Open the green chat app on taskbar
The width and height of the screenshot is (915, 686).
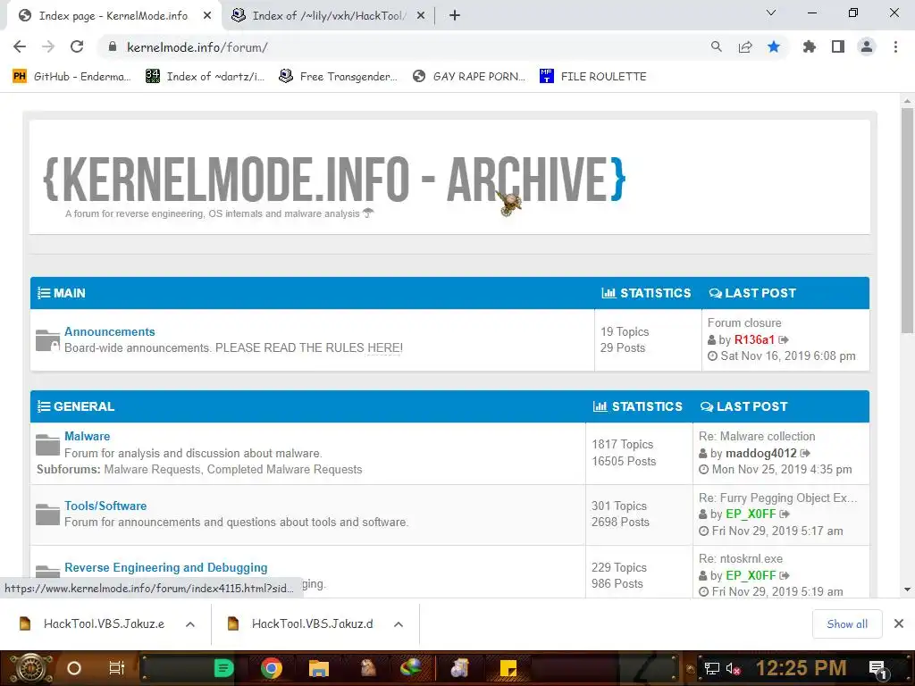tap(223, 668)
